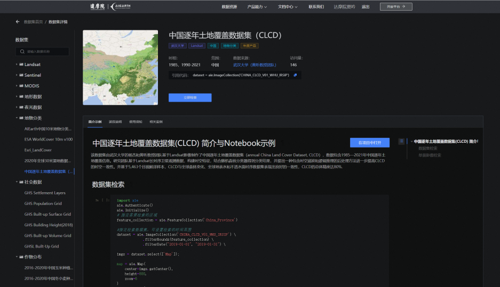Expand the 夜光数据 tree arrow

[x=17, y=107]
